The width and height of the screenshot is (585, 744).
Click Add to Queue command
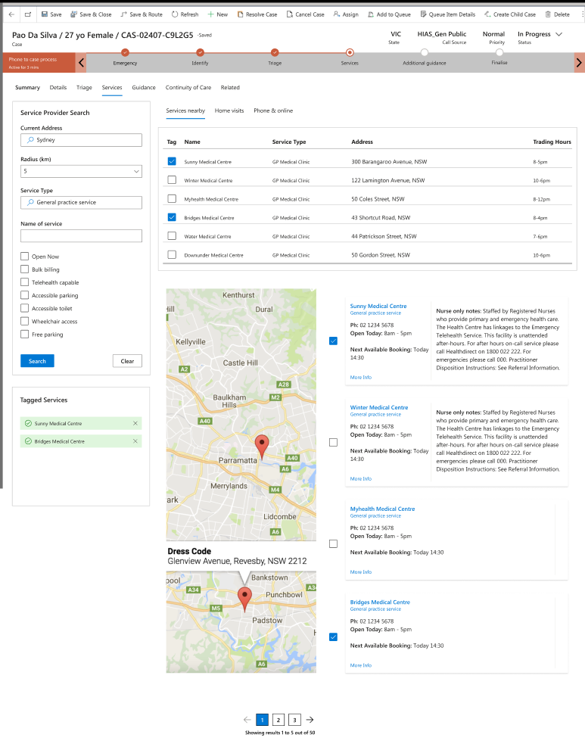pos(389,14)
